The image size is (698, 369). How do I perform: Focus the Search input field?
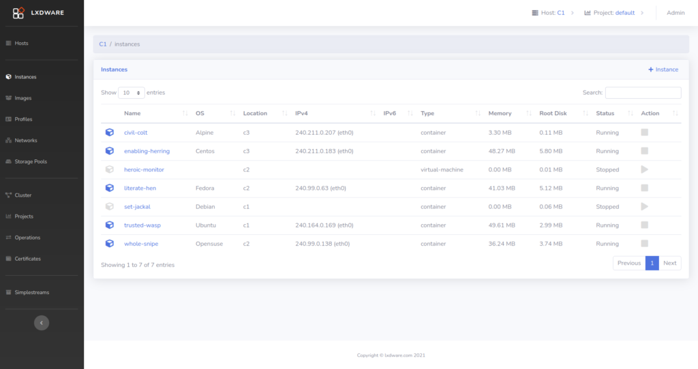643,93
